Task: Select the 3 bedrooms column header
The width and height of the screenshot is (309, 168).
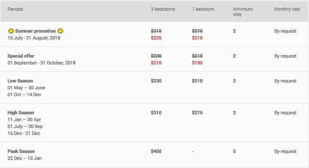Action: tap(163, 9)
